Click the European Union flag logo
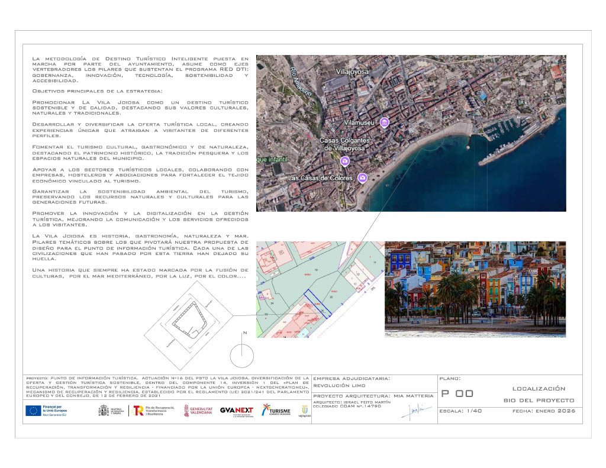Image resolution: width=606 pixels, height=468 pixels. point(33,411)
